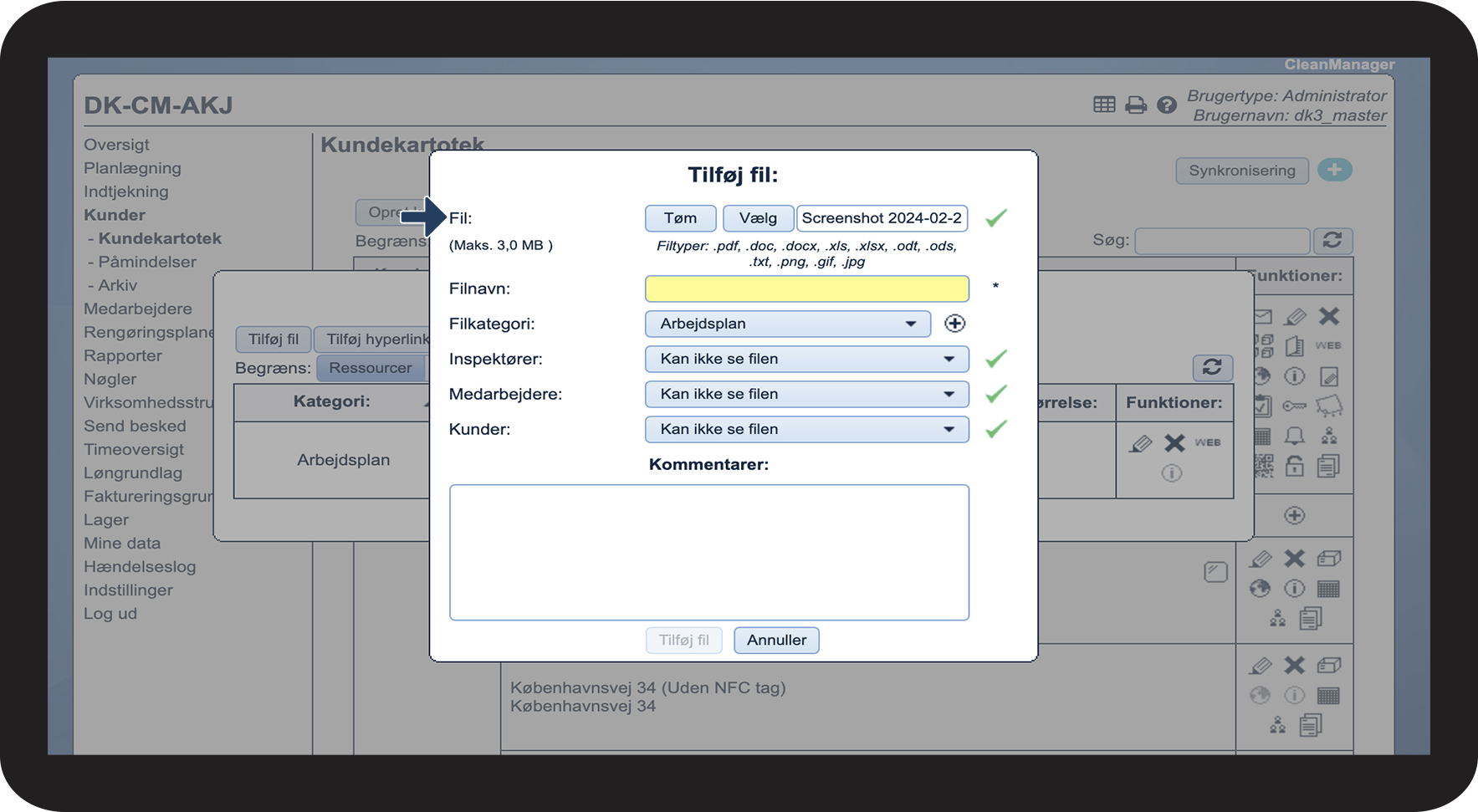
Task: Click background Tilføj fil button in files popup
Action: (x=274, y=340)
